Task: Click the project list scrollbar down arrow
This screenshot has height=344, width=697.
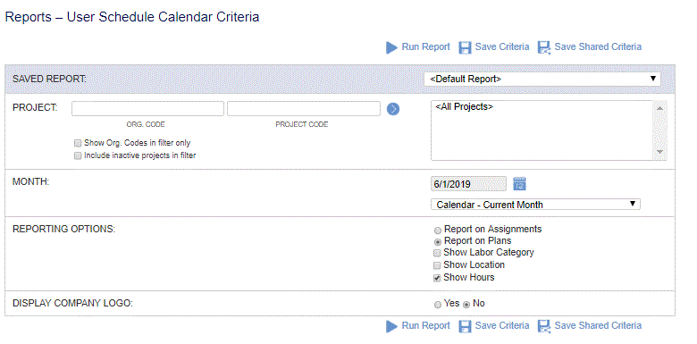Action: [660, 152]
